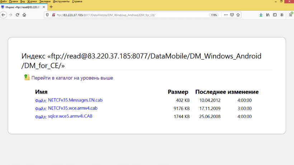294x165 pixels.
Task: Click the 1744 KB size value
Action: [x=182, y=117]
